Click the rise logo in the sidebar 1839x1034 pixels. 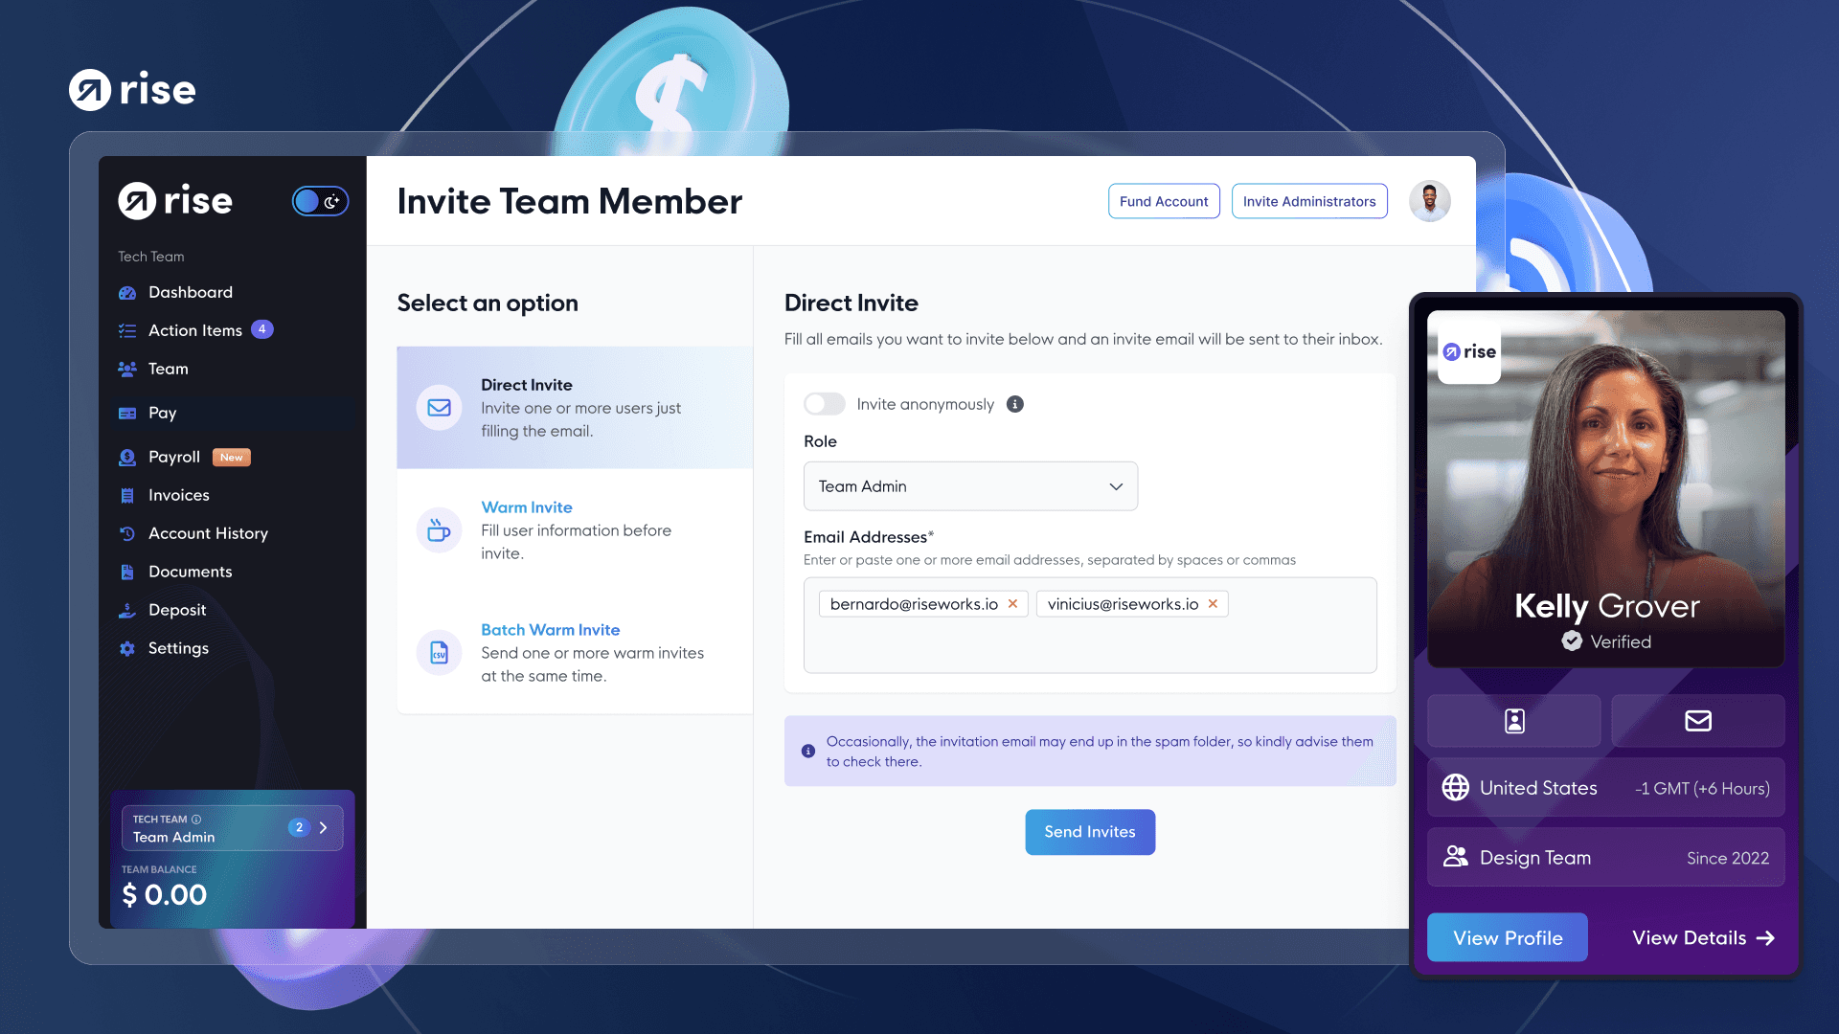pyautogui.click(x=175, y=201)
